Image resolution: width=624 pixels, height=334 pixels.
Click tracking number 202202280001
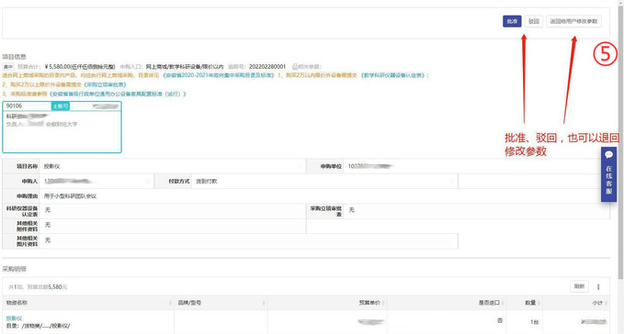click(x=267, y=67)
